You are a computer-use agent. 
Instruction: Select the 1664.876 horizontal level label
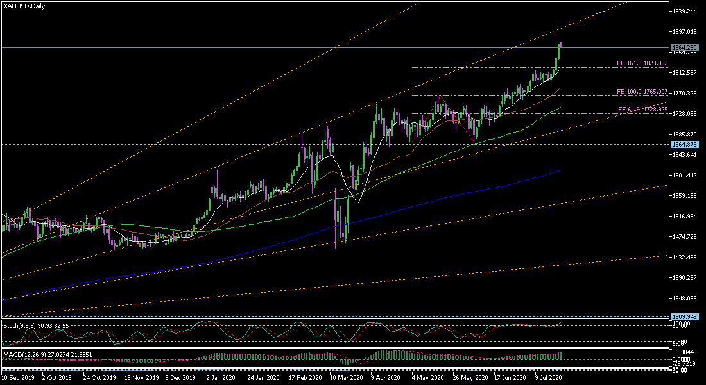(684, 145)
